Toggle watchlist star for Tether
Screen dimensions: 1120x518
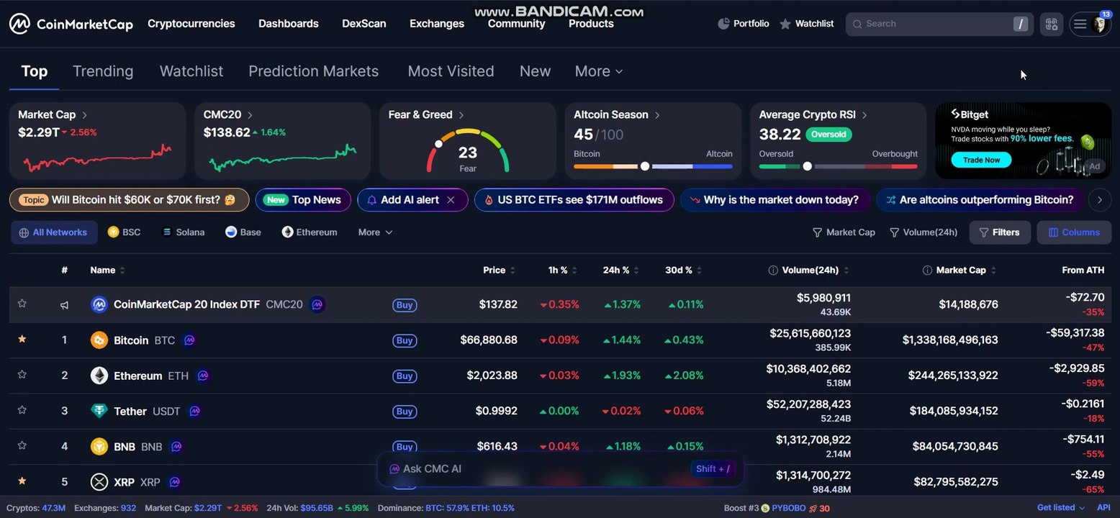22,410
